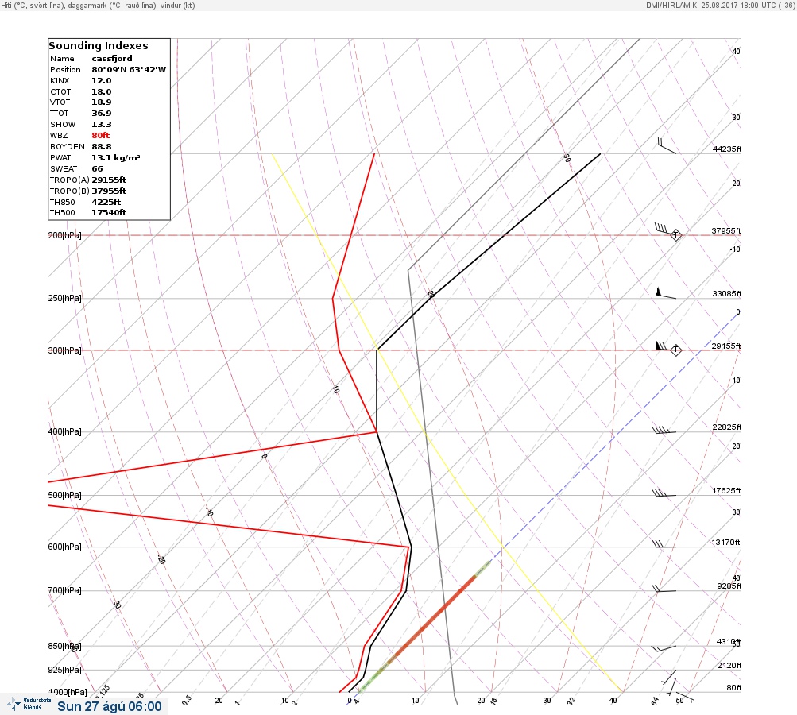This screenshot has height=715, width=797.
Task: Click the wind barb at 850 hPa
Action: (x=664, y=648)
